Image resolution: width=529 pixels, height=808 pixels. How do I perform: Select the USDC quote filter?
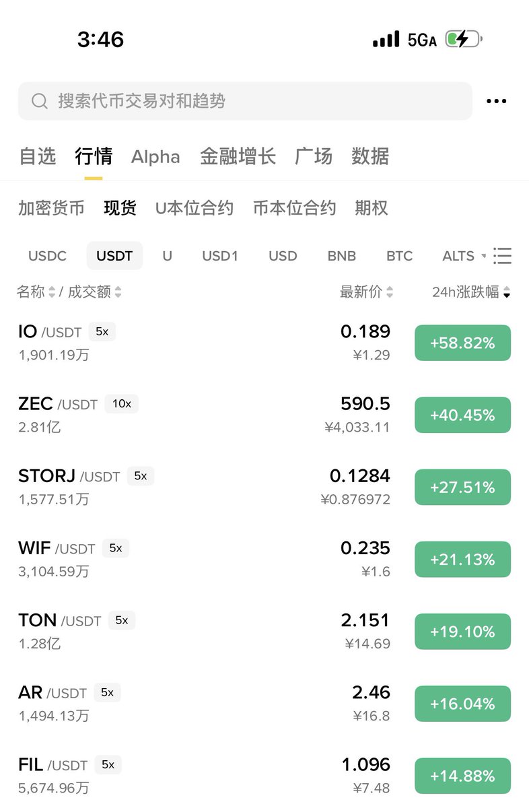(47, 256)
